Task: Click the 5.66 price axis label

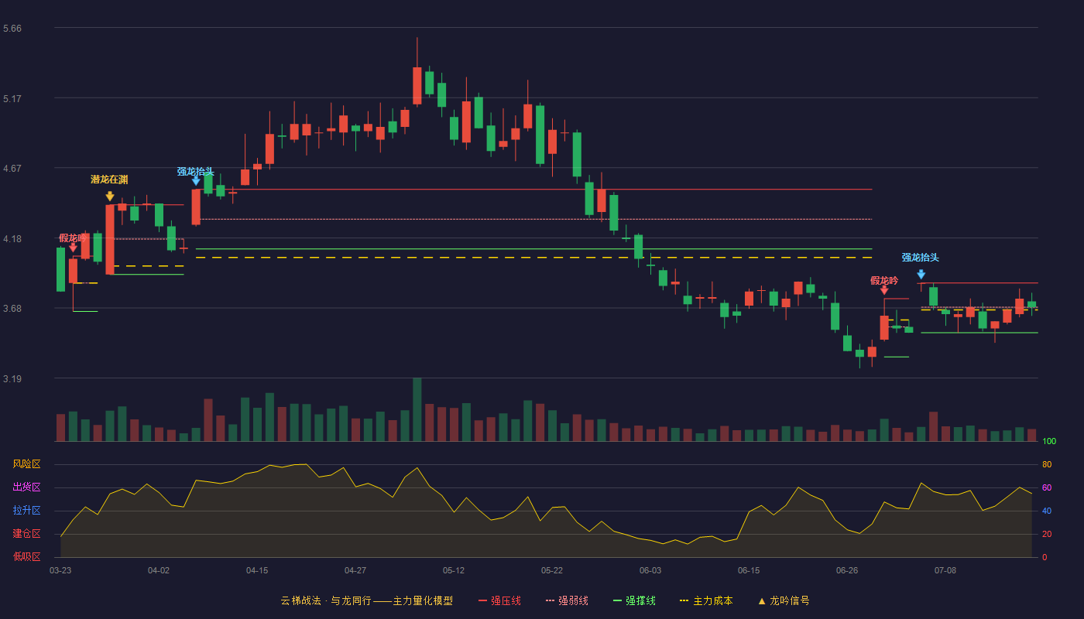Action: (12, 29)
